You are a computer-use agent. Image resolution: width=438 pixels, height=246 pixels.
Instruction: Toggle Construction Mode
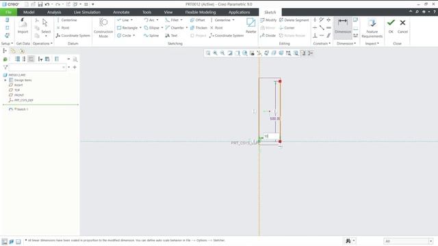coord(103,28)
